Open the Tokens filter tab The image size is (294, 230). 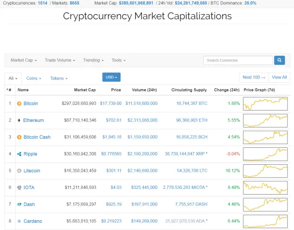click(x=59, y=78)
